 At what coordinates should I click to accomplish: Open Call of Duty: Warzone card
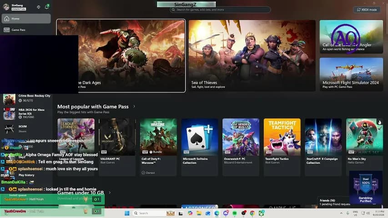(158, 147)
